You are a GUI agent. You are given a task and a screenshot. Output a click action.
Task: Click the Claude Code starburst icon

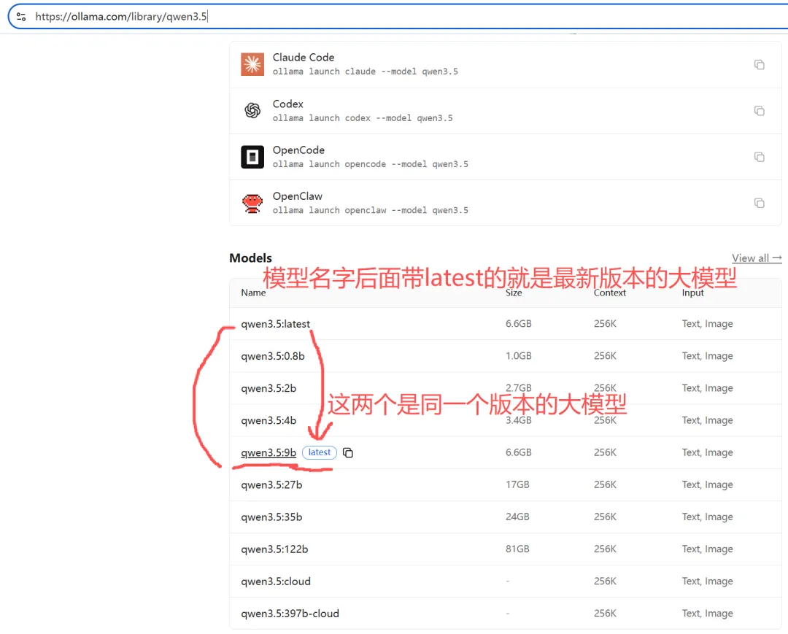coord(252,64)
